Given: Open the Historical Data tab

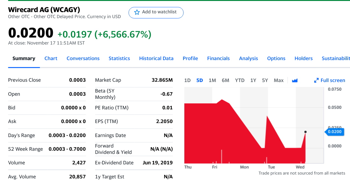Looking at the screenshot, I should pos(156,59).
